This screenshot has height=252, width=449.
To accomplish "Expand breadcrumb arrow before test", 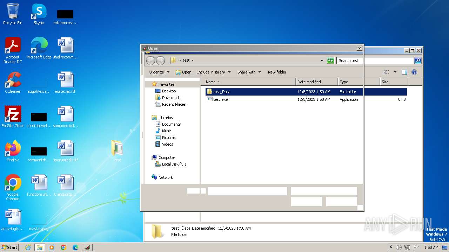I will click(x=180, y=61).
